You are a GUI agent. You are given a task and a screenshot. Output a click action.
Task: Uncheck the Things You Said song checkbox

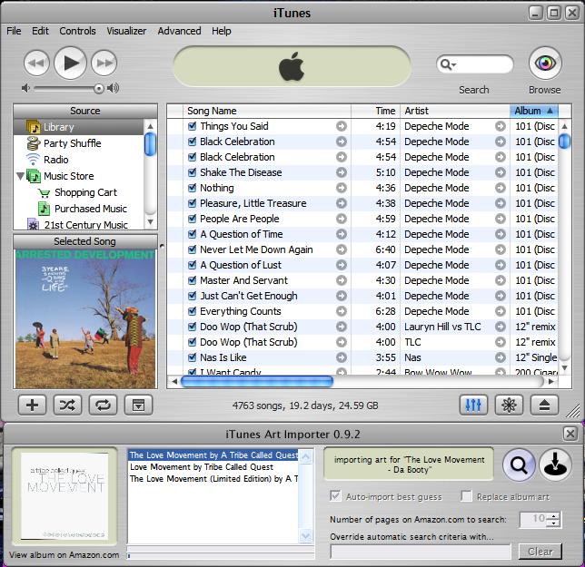point(192,126)
